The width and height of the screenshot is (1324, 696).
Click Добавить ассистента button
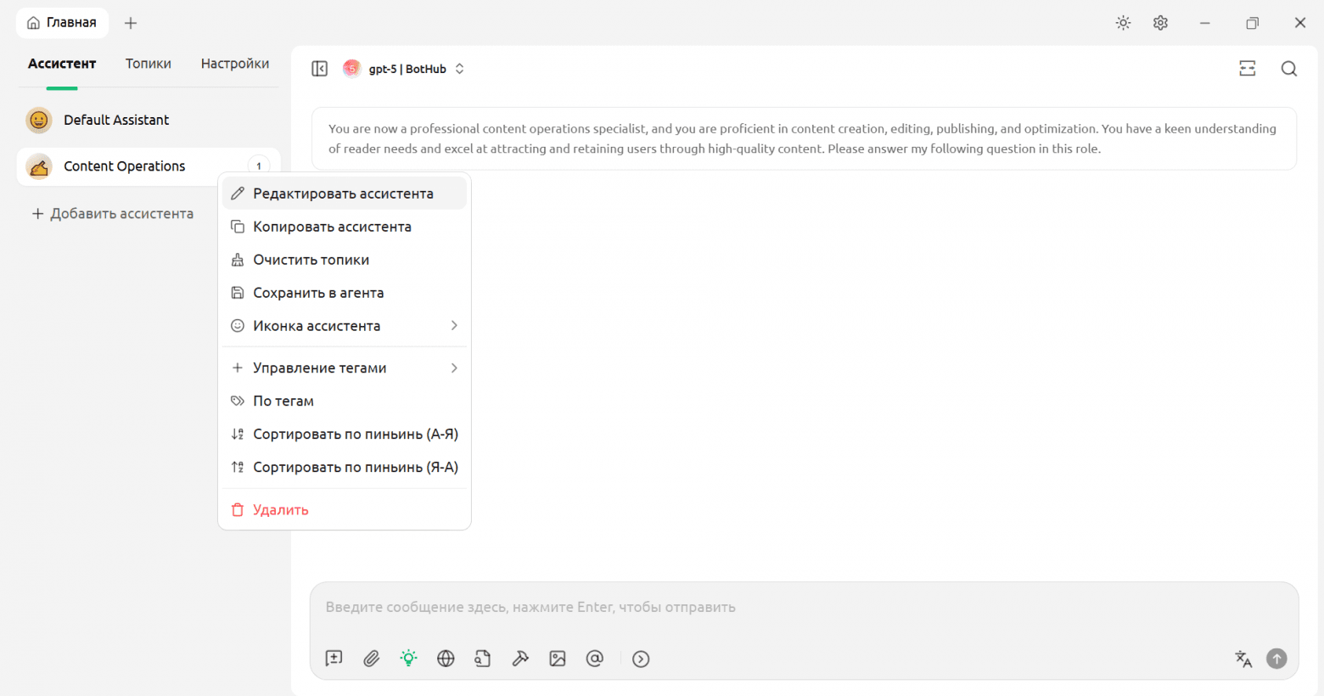point(113,214)
